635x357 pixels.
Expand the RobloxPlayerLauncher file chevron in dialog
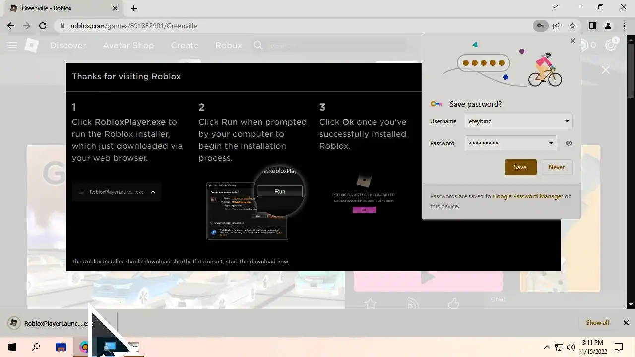[153, 192]
